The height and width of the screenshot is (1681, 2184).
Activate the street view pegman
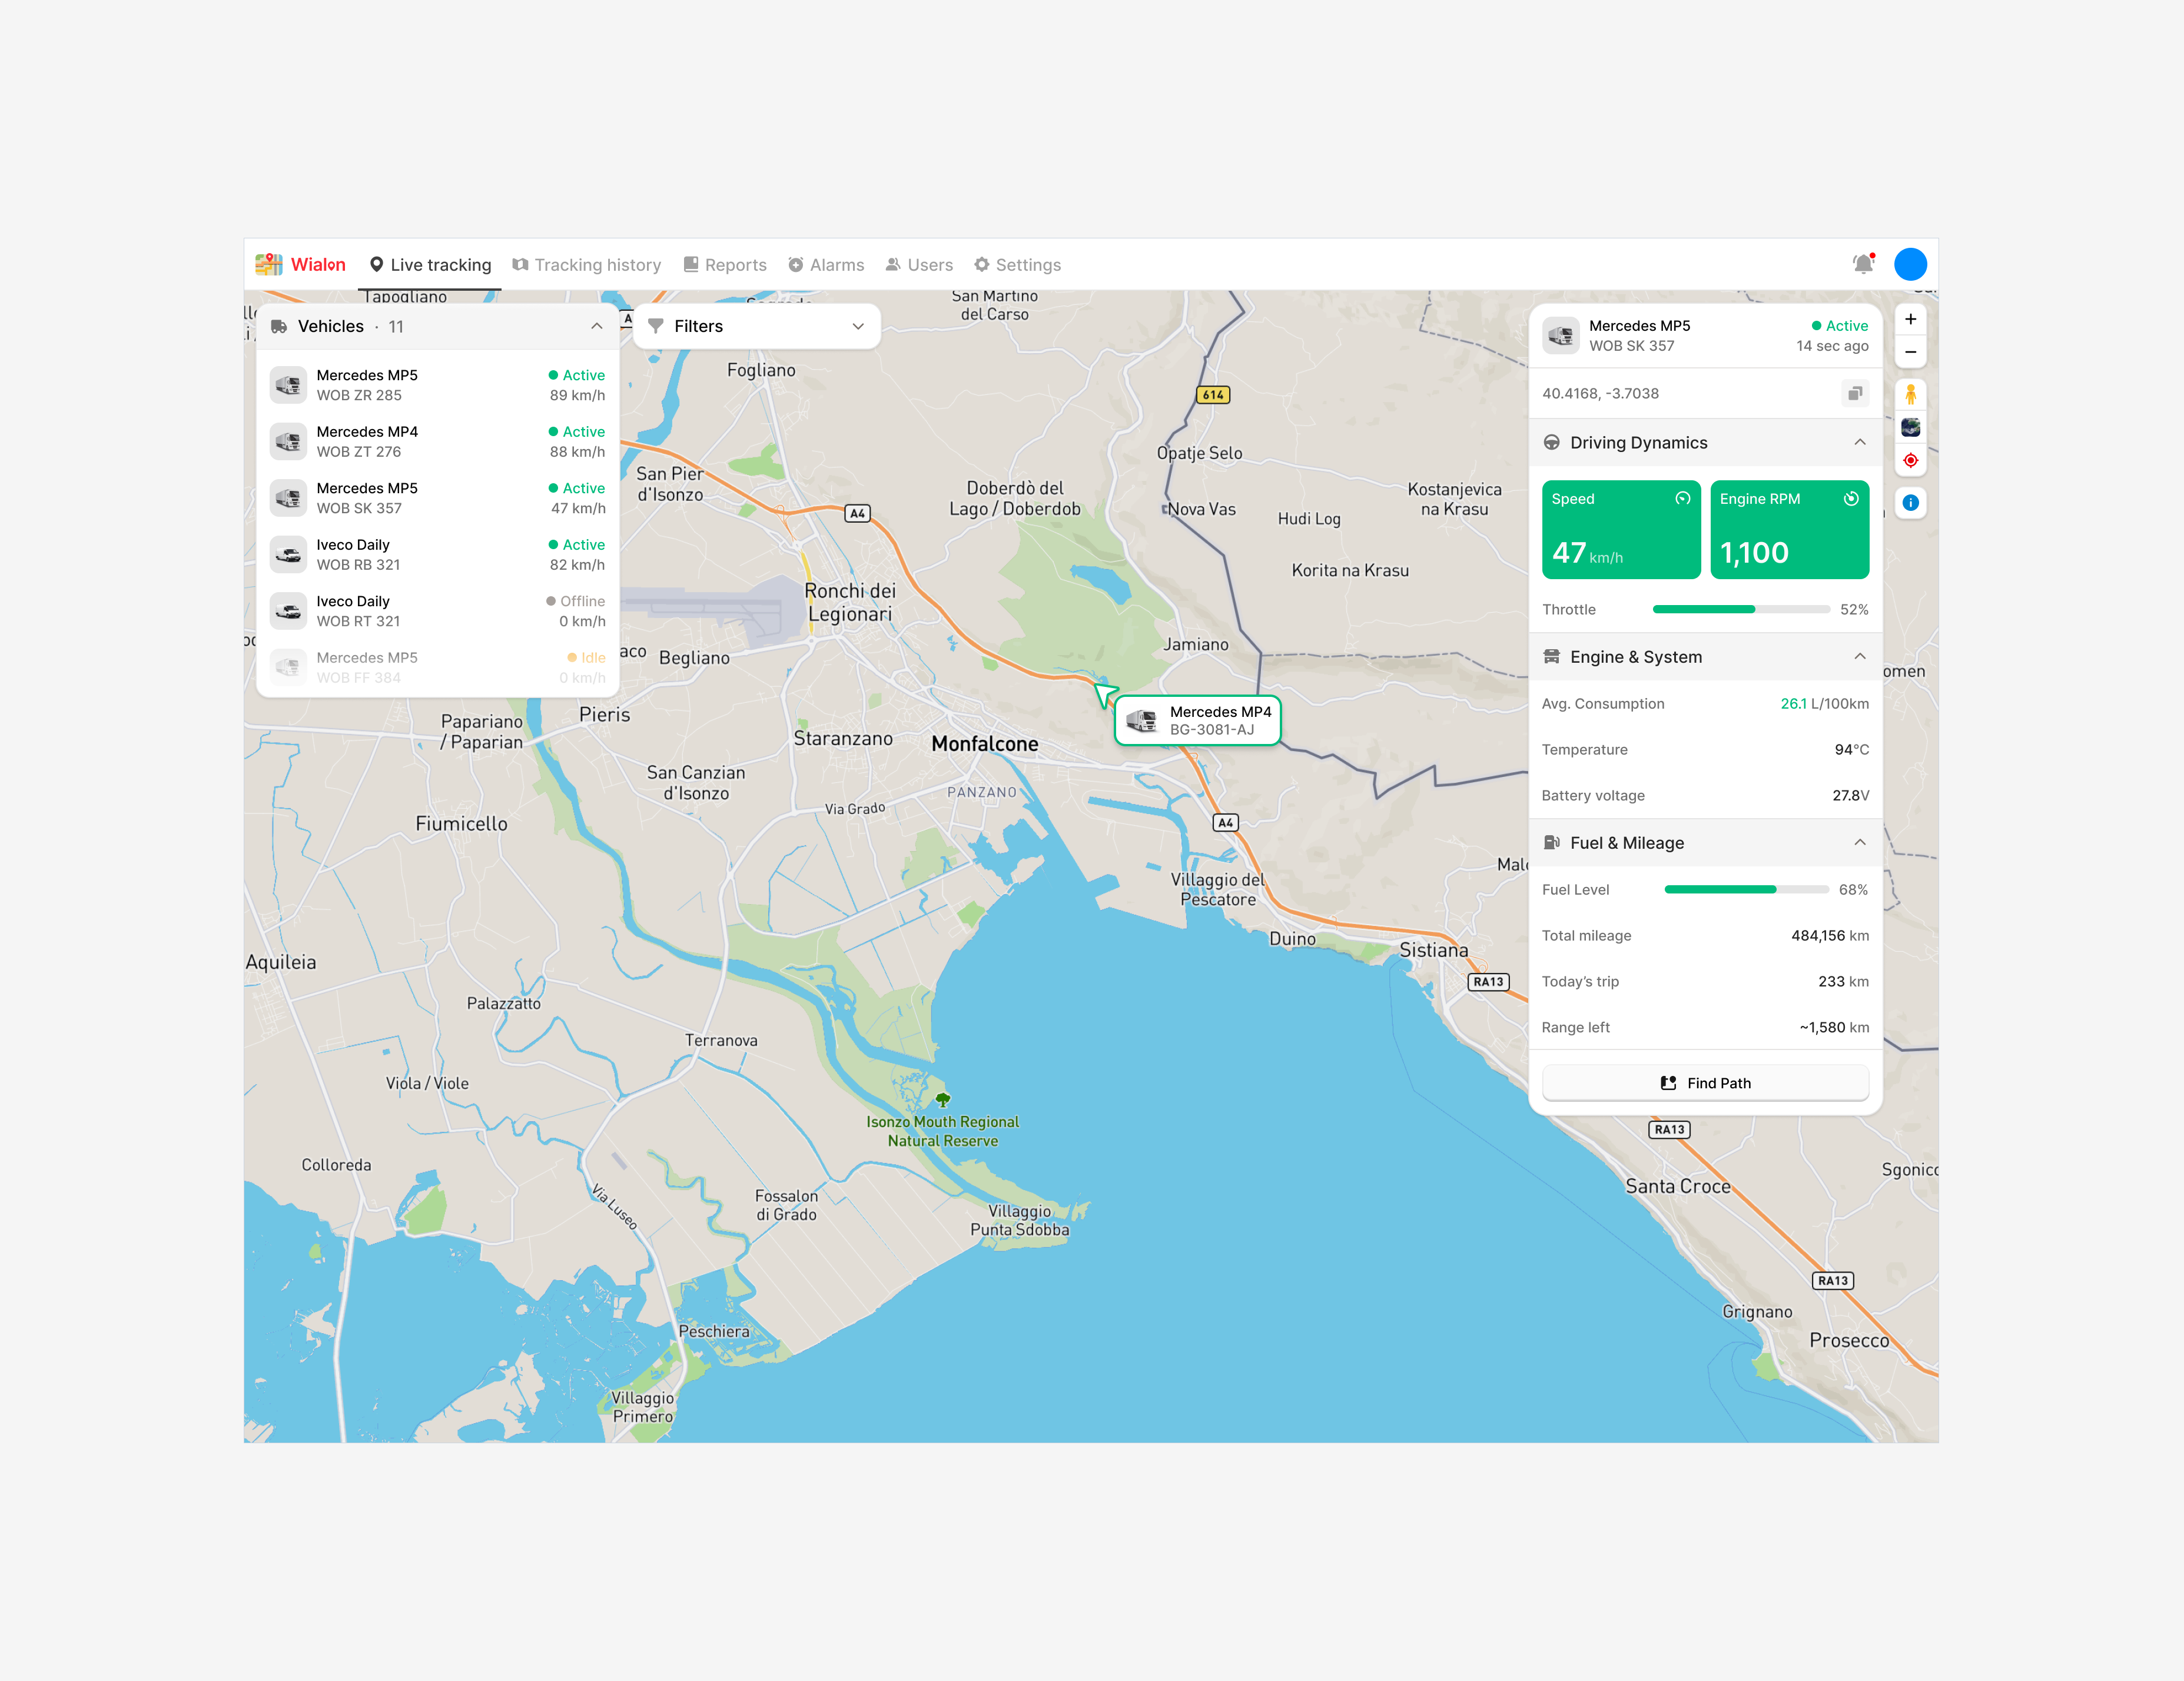(1910, 394)
